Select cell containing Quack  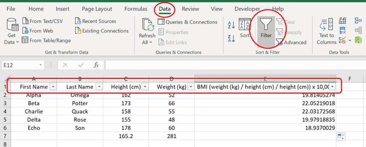pyautogui.click(x=80, y=111)
